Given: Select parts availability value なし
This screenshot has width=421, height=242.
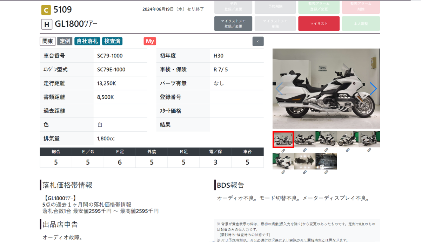Looking at the screenshot, I should 219,83.
